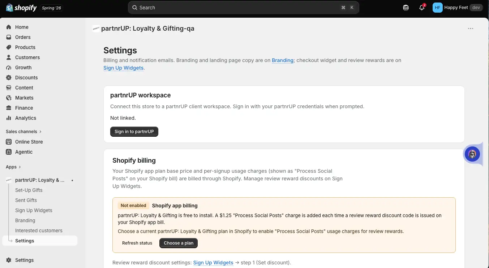
Task: Open Sent Gifts page
Action: point(26,200)
